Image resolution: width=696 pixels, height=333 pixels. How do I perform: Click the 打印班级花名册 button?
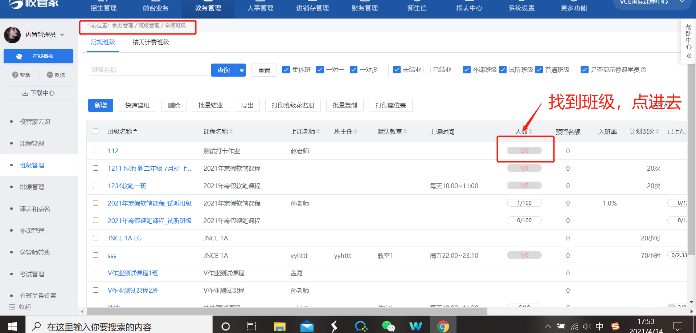click(293, 105)
